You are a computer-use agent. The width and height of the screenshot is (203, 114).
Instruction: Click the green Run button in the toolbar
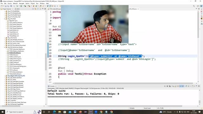click(x=21, y=6)
